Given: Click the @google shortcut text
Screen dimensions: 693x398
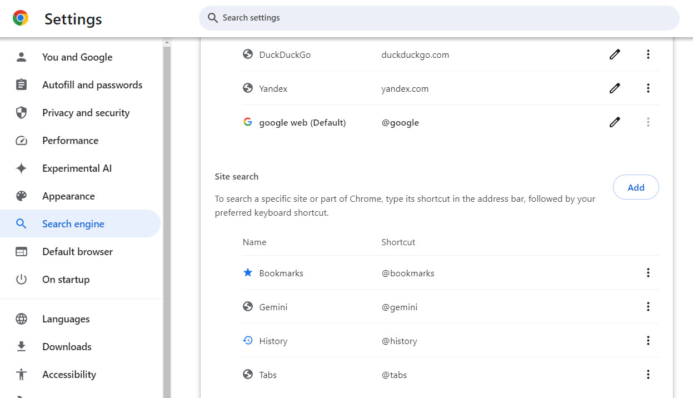Looking at the screenshot, I should [x=400, y=122].
